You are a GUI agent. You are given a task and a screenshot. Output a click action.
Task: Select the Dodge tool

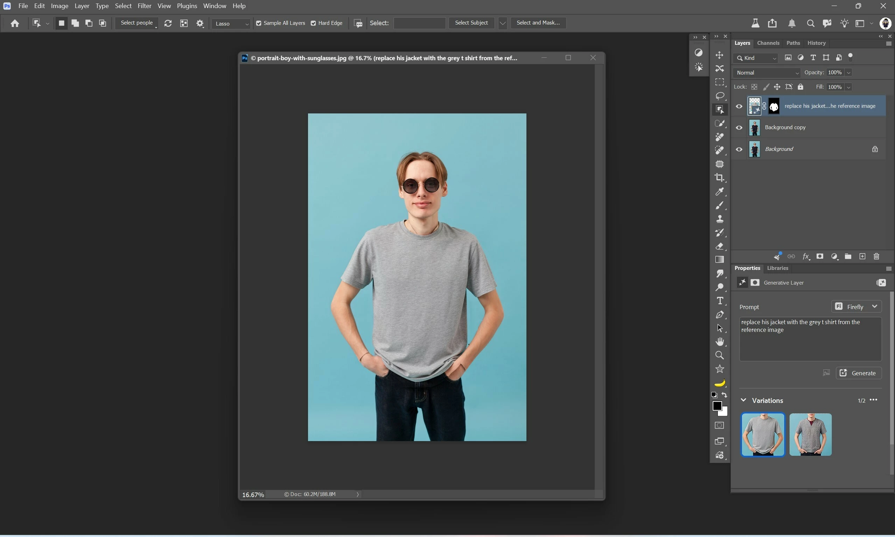point(720,287)
